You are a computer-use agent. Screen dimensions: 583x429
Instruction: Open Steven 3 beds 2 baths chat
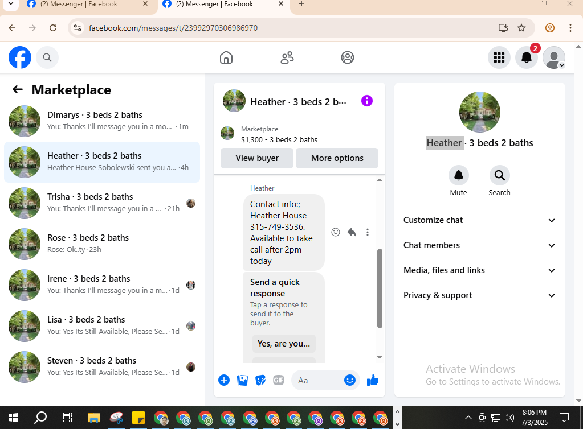(x=102, y=367)
